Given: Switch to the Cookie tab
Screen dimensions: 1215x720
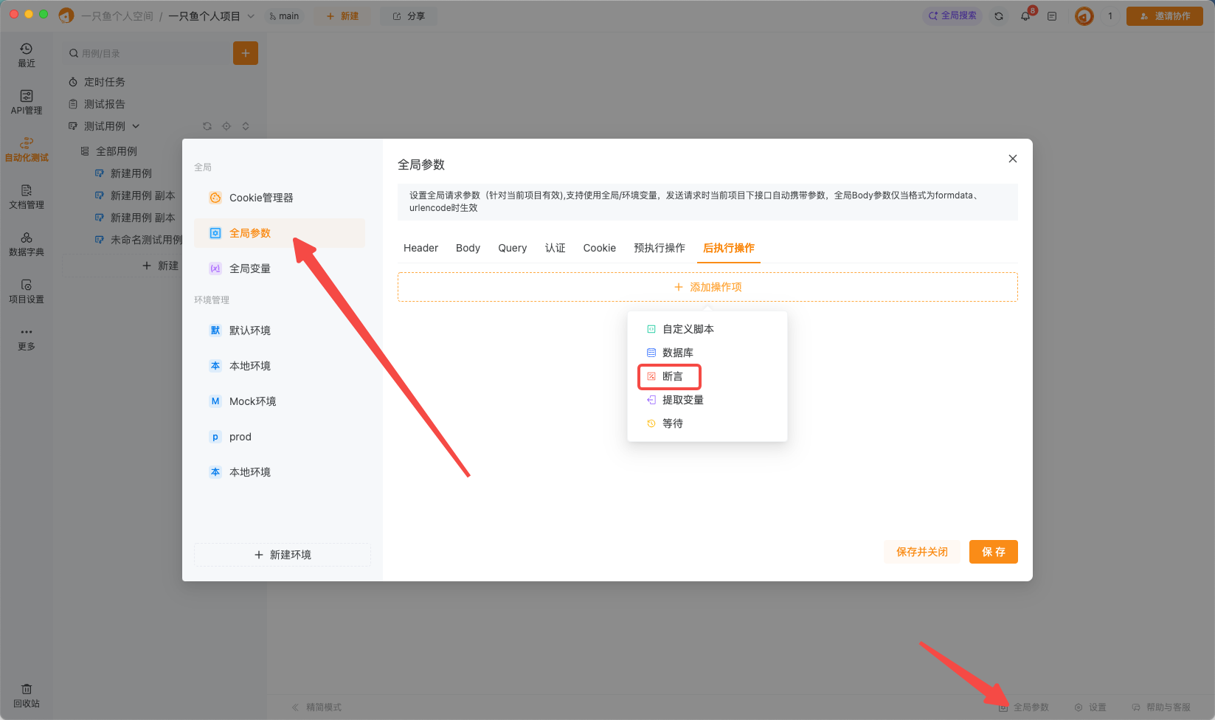Looking at the screenshot, I should [599, 248].
